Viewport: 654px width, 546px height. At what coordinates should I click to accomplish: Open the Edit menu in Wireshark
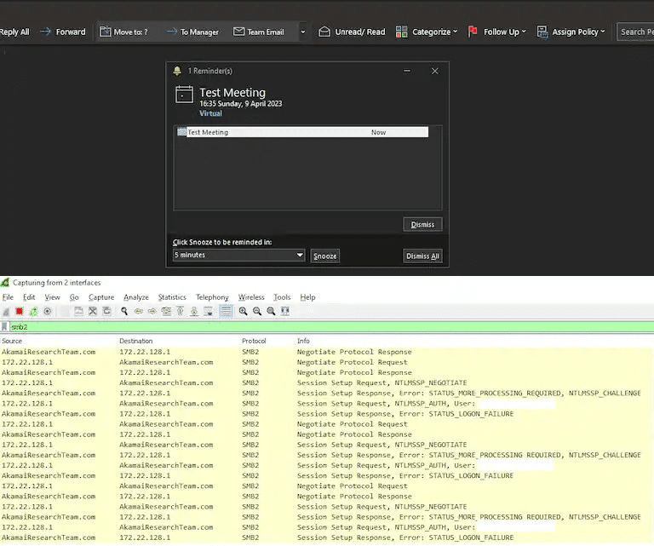click(29, 297)
